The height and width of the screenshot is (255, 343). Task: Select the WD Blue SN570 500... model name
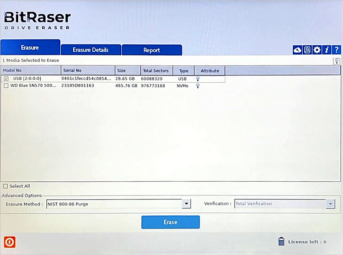tap(33, 85)
